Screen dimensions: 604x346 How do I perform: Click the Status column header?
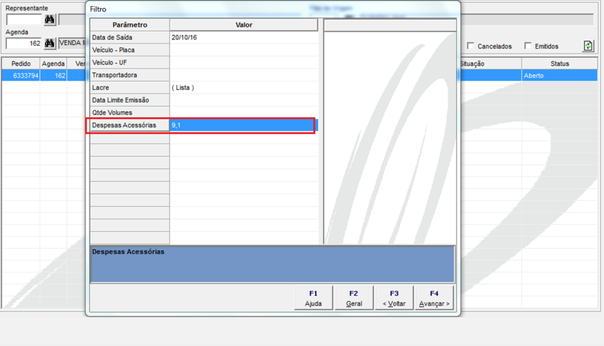pos(560,64)
